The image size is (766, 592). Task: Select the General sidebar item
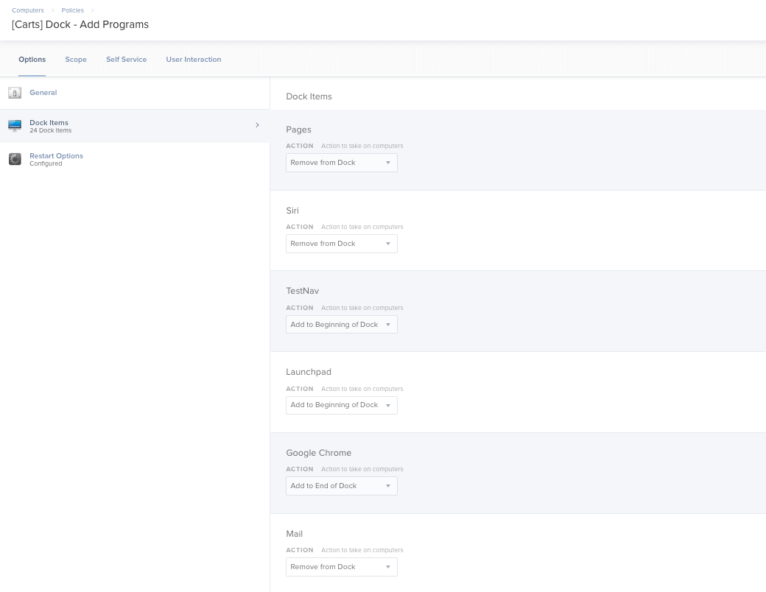[135, 93]
